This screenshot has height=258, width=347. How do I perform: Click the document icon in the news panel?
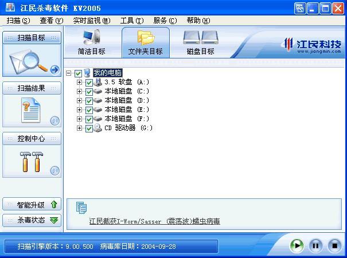point(81,208)
